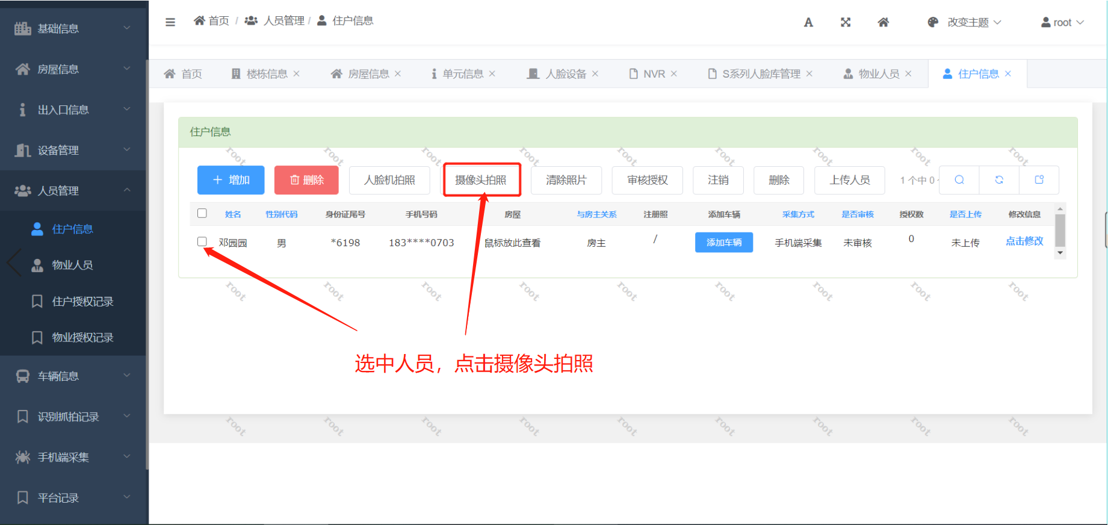Click the home icon in top bar
1108x525 pixels.
(x=883, y=22)
